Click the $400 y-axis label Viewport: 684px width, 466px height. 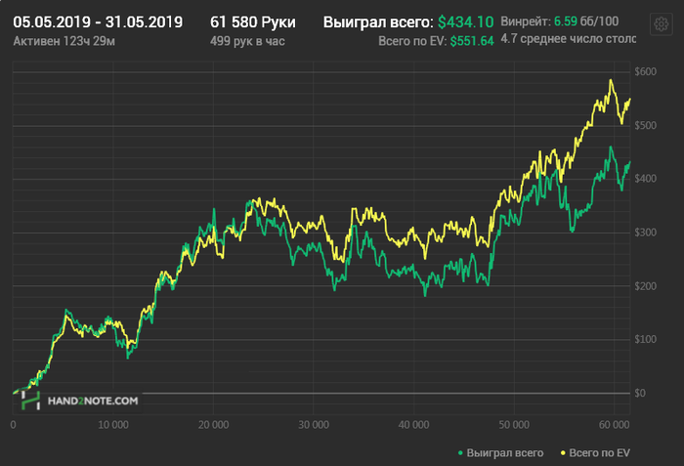tap(646, 179)
